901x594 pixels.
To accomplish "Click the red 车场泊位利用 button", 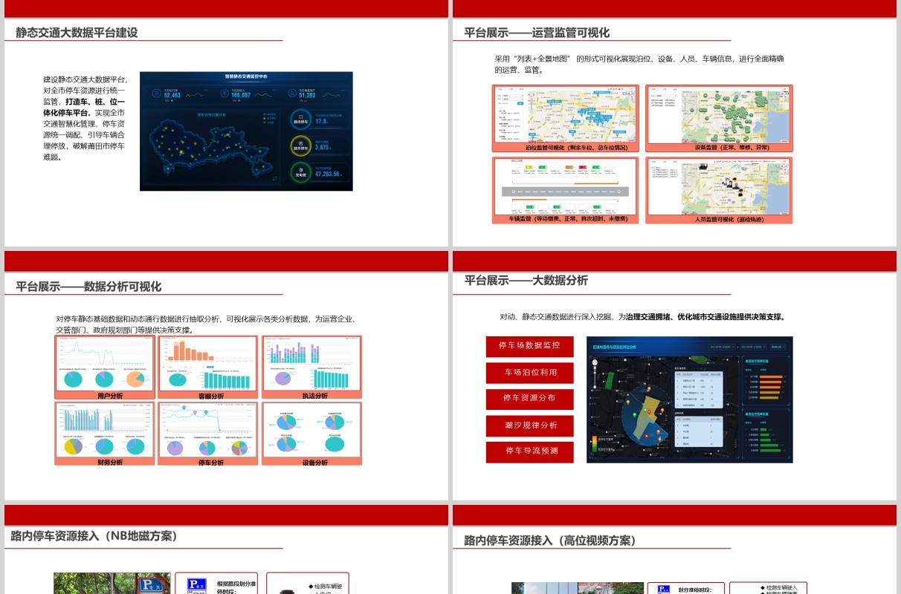I will click(x=530, y=373).
